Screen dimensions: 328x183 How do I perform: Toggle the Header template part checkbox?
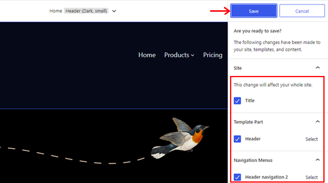(x=237, y=139)
